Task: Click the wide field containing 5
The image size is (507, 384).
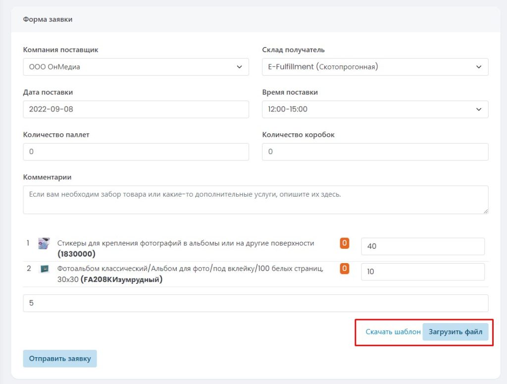Action: coord(255,303)
